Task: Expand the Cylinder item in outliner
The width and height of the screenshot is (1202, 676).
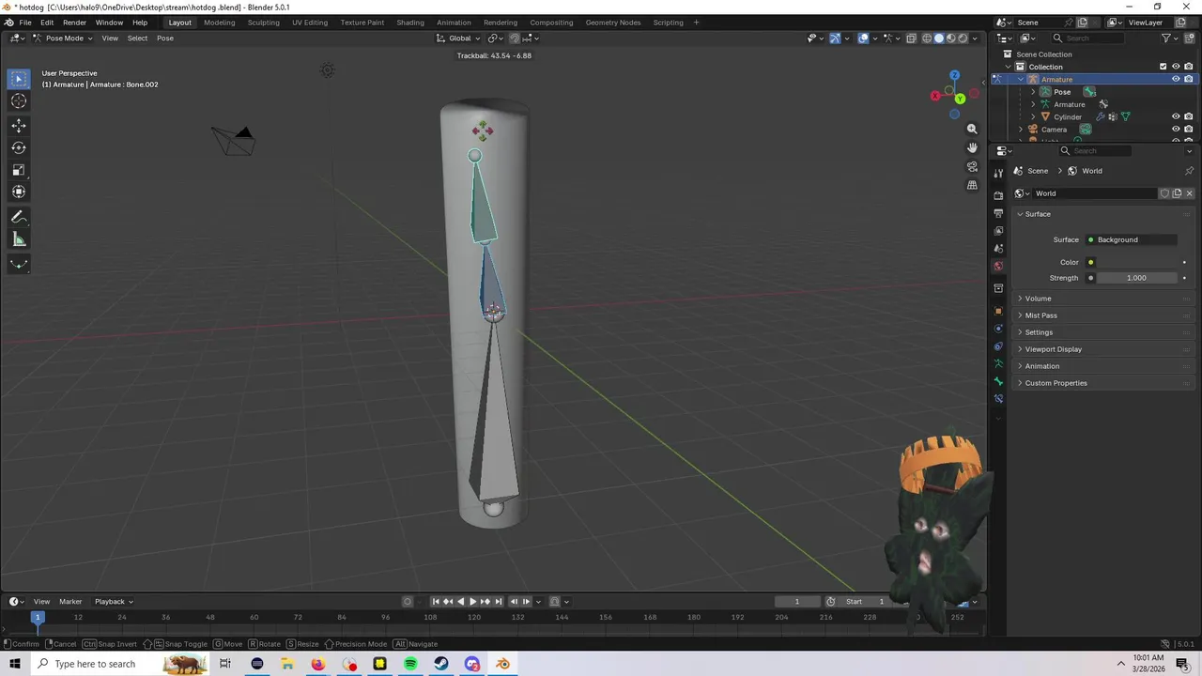Action: click(x=1033, y=117)
